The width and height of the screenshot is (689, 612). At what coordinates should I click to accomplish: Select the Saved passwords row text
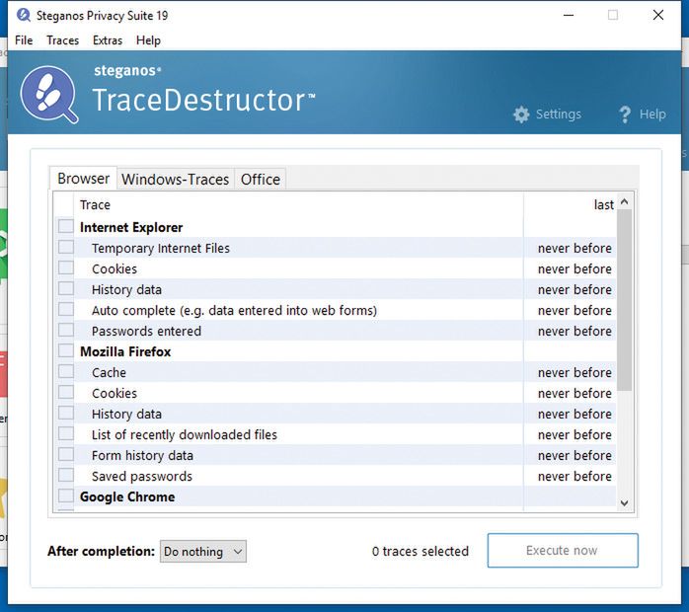point(142,476)
